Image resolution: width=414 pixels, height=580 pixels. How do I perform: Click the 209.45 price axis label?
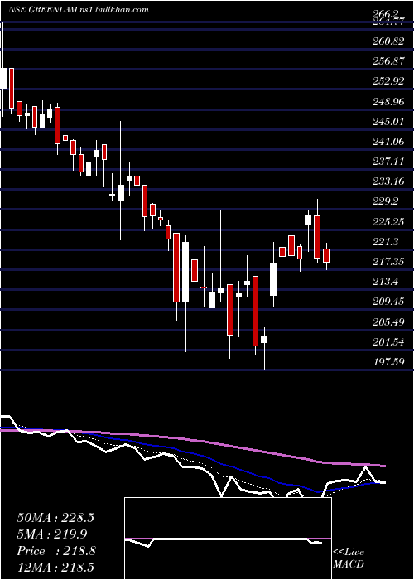(388, 302)
